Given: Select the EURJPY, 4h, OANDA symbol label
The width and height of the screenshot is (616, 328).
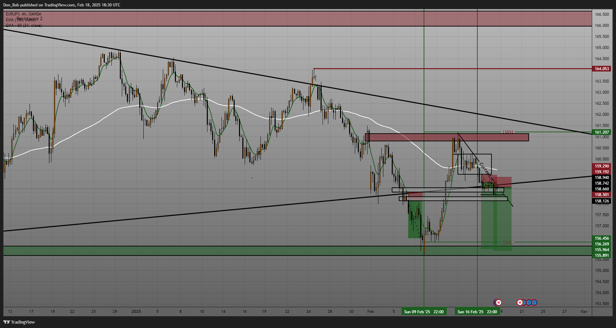Looking at the screenshot, I should pyautogui.click(x=23, y=14).
